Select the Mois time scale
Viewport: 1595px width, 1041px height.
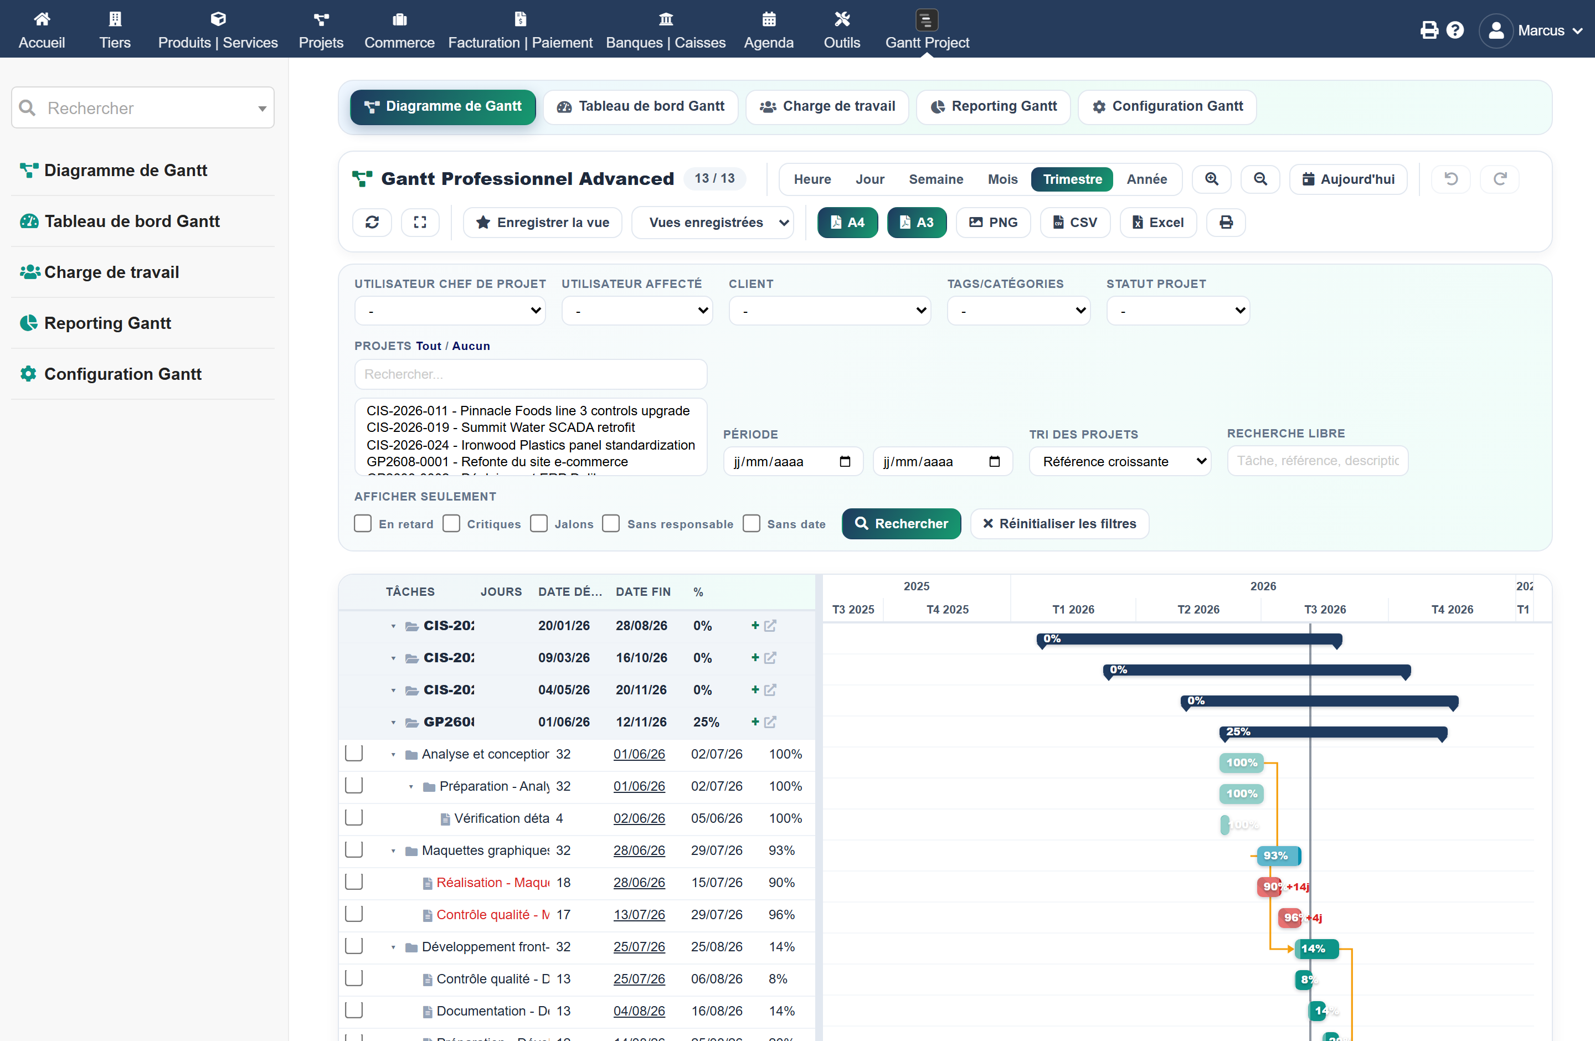click(x=1002, y=179)
